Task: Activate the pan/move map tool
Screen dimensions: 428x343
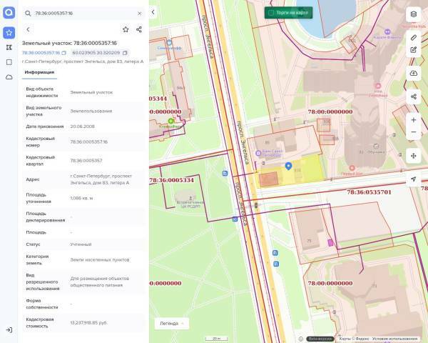Action: (x=414, y=156)
